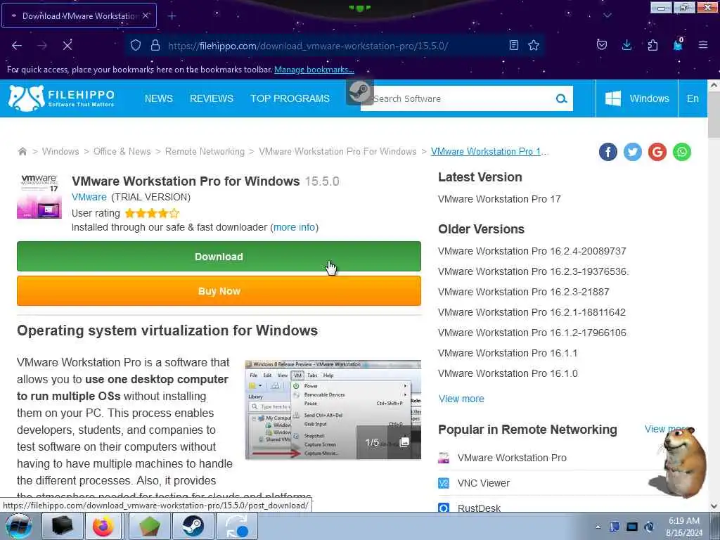
Task: Open Steam from the taskbar
Action: point(193,526)
